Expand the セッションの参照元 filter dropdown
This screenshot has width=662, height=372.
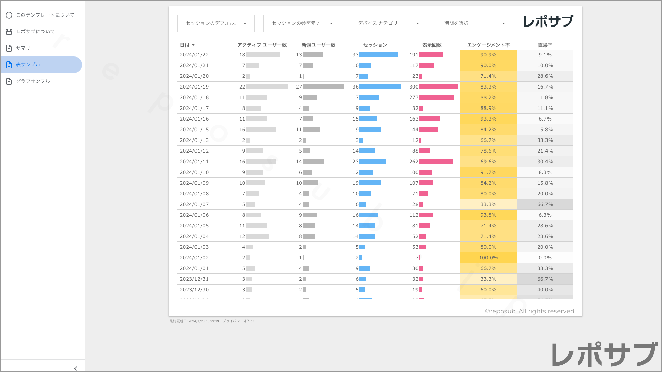click(302, 23)
